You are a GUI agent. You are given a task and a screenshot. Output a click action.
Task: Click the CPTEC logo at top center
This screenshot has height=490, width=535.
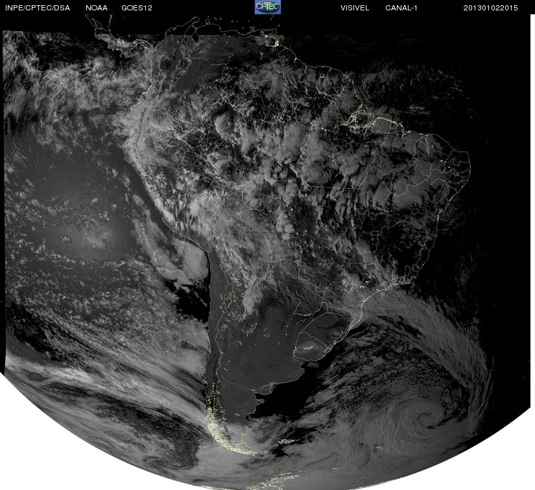267,7
